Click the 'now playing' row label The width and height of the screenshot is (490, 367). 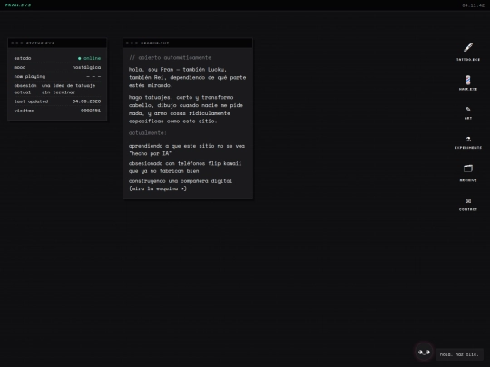(x=30, y=76)
